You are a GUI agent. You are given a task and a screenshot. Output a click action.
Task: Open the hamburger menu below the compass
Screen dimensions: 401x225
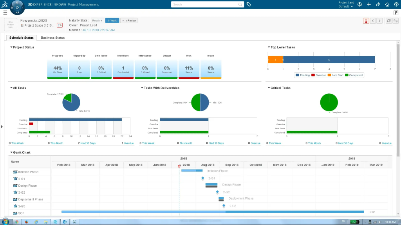point(5,13)
